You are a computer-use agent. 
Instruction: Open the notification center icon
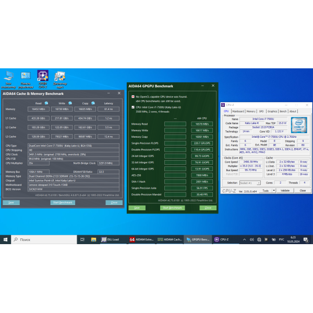(x=306, y=240)
